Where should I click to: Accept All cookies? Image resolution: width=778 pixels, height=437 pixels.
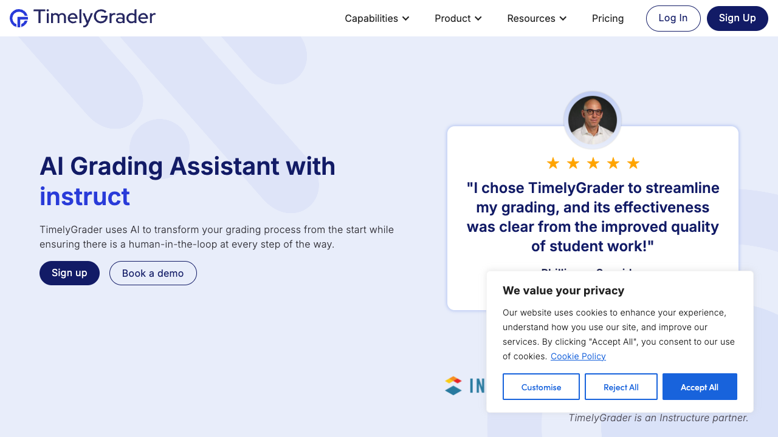point(700,387)
